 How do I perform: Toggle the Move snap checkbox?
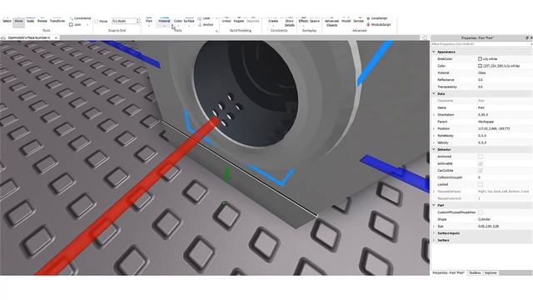tap(97, 22)
